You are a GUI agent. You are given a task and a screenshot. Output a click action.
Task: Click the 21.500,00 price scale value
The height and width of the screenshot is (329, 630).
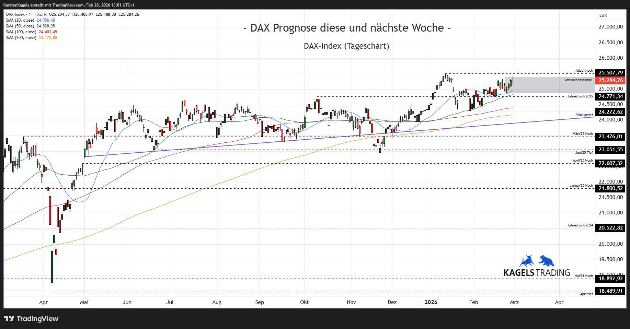click(x=610, y=197)
